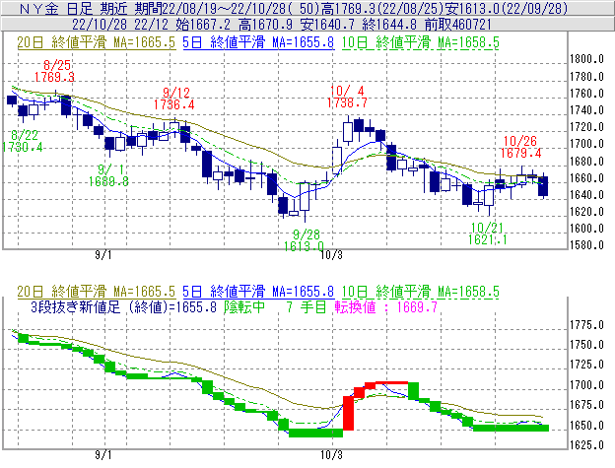
Task: Click the 10/21 1621.1 low label
Action: pos(488,234)
